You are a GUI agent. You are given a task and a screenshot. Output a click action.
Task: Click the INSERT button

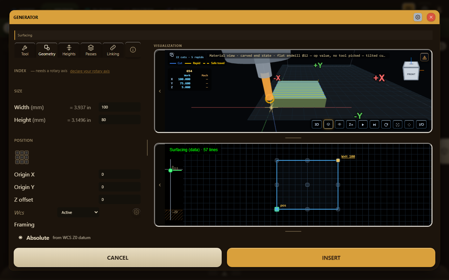[331, 258]
